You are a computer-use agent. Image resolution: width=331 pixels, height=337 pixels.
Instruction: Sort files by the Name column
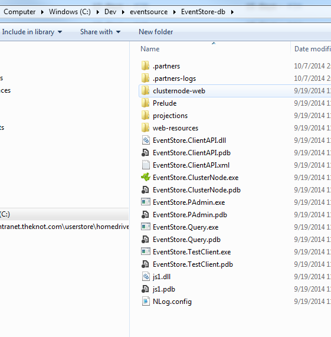[150, 49]
